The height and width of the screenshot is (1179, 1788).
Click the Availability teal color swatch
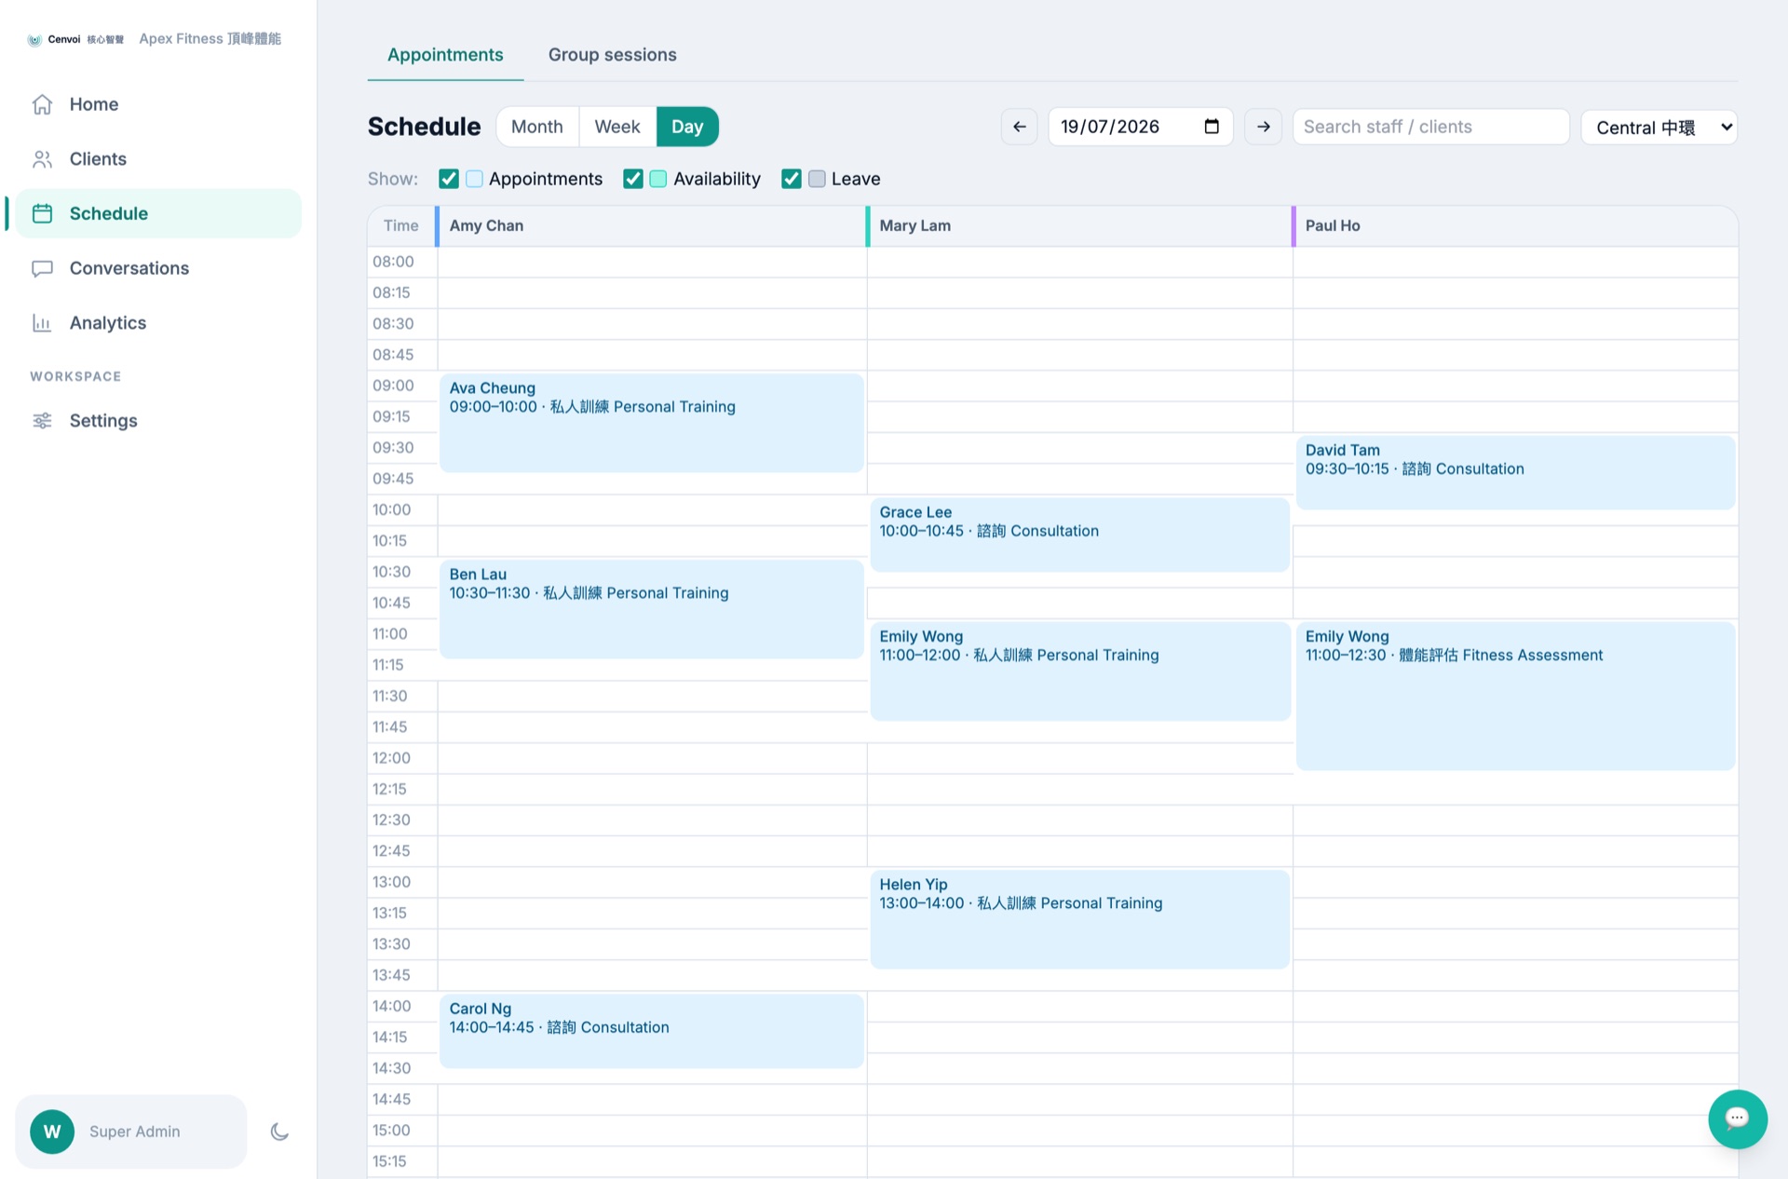tap(658, 179)
